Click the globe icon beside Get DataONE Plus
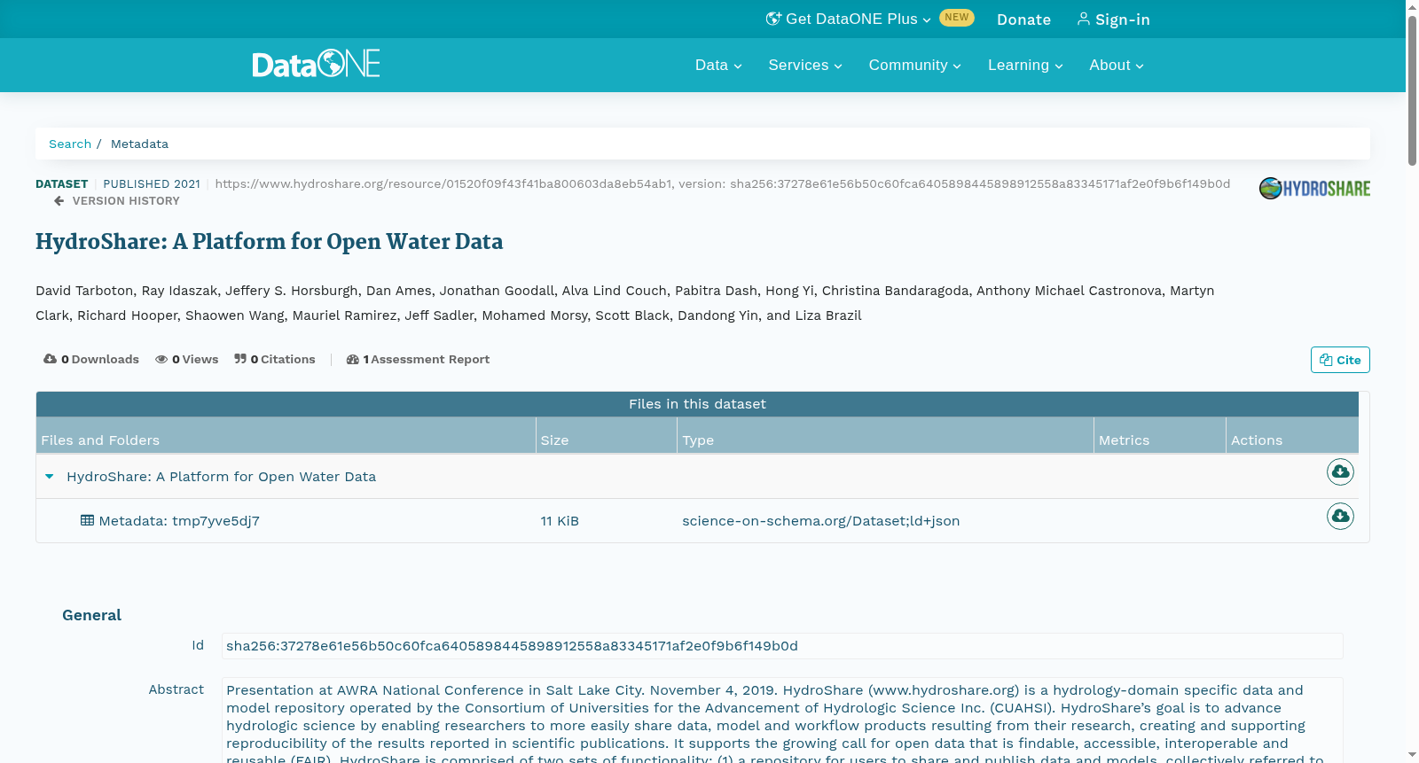 [x=773, y=19]
